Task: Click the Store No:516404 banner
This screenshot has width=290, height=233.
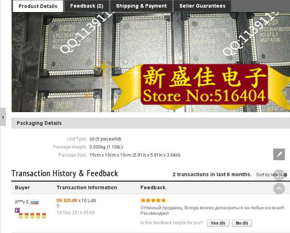Action: [204, 84]
